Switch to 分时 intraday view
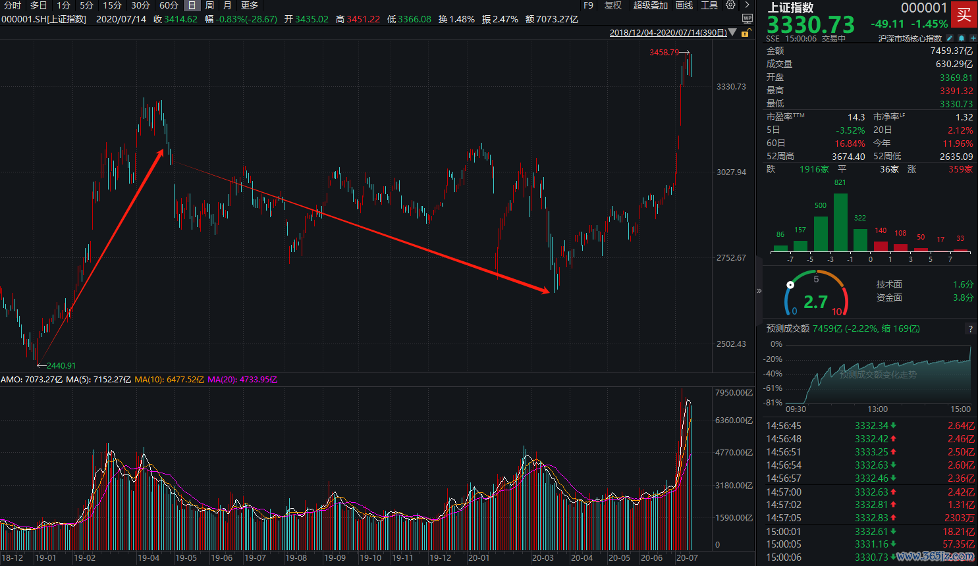 pyautogui.click(x=13, y=5)
